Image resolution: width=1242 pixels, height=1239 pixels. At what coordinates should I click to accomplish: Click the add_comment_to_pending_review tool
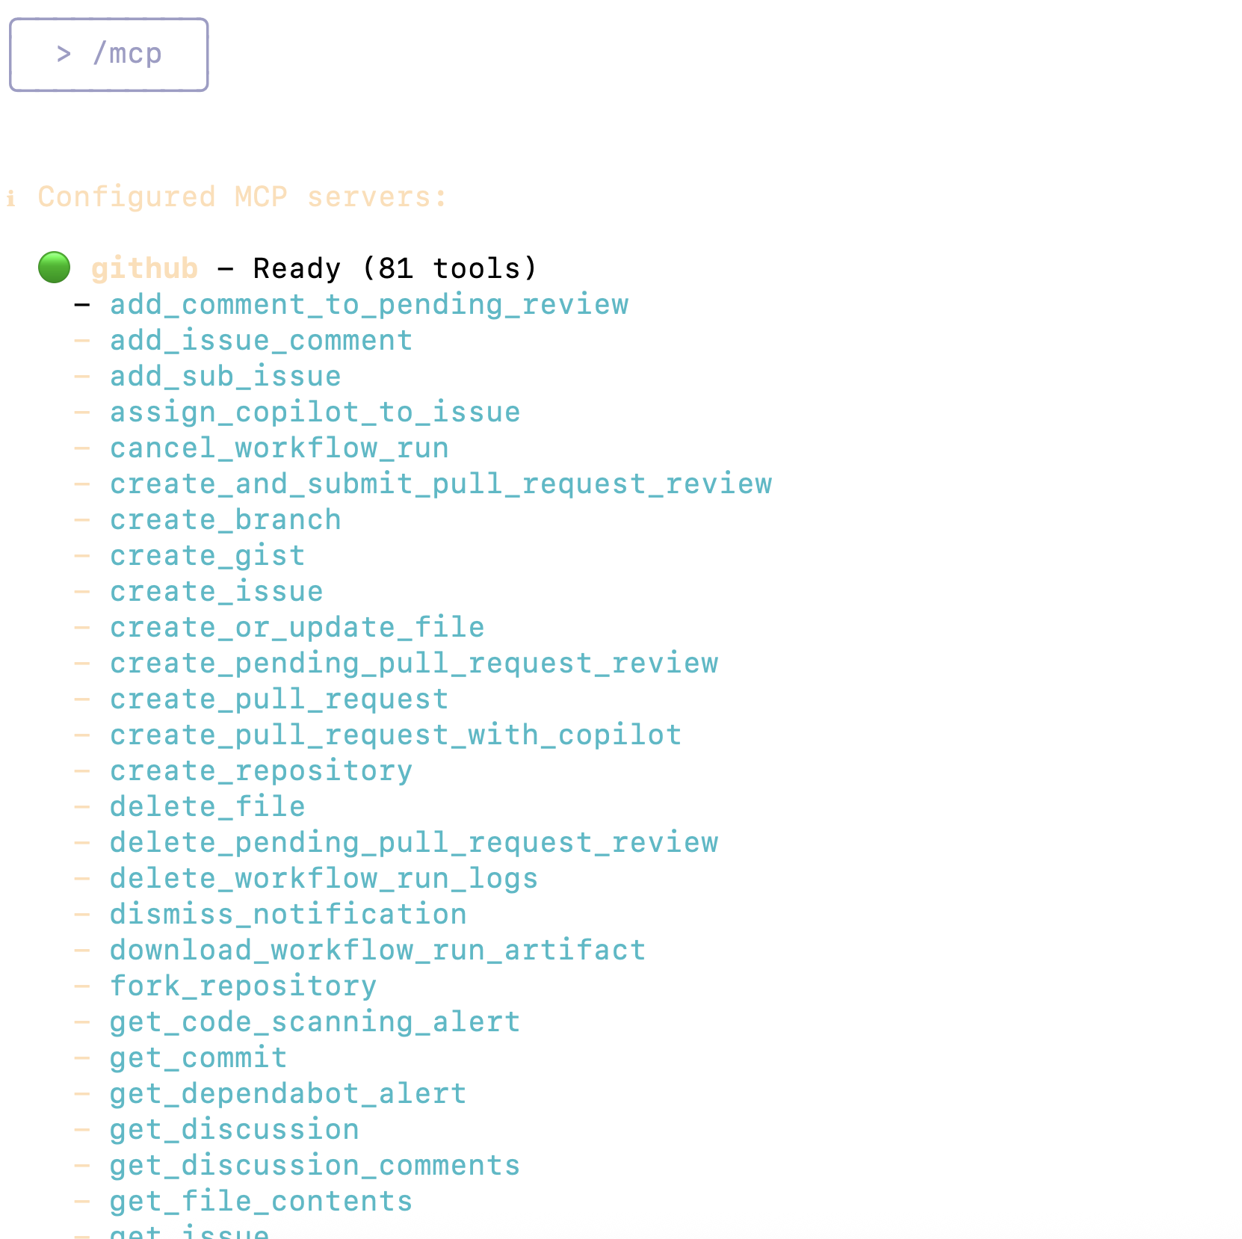[369, 305]
